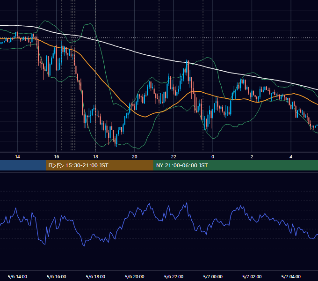Image resolution: width=318 pixels, height=281 pixels.
Task: Click the 5/7 02:00 time label
Action: 252,276
